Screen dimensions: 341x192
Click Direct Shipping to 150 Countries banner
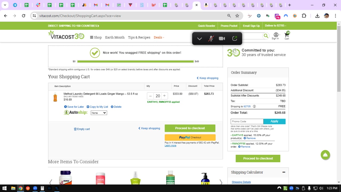point(74,26)
